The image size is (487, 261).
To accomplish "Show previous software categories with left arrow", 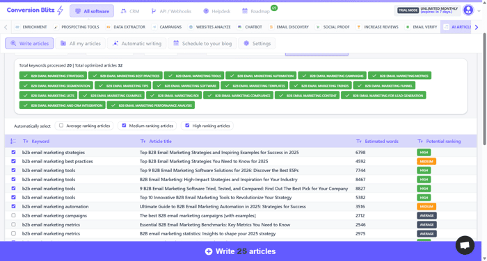I will click(x=6, y=27).
